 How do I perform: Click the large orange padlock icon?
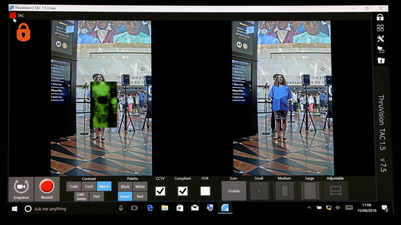[23, 32]
